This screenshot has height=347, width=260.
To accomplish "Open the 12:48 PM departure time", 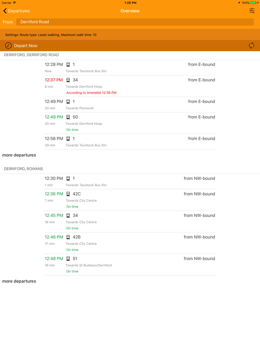I will point(54,258).
